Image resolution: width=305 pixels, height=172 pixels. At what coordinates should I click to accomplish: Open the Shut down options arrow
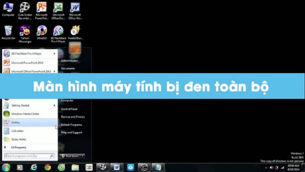[82, 156]
